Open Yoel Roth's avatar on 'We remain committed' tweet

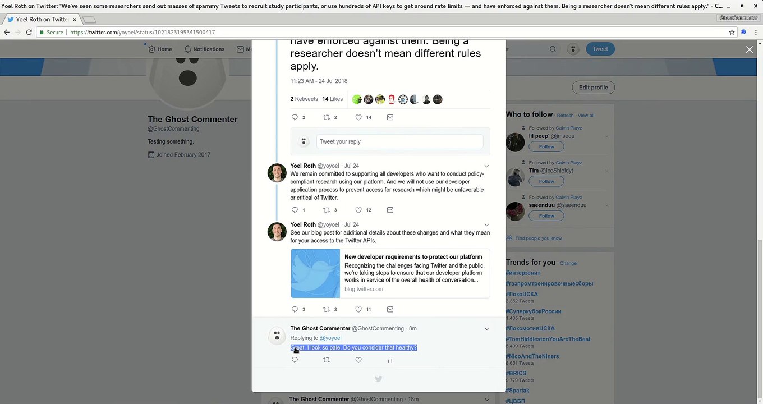click(x=277, y=173)
